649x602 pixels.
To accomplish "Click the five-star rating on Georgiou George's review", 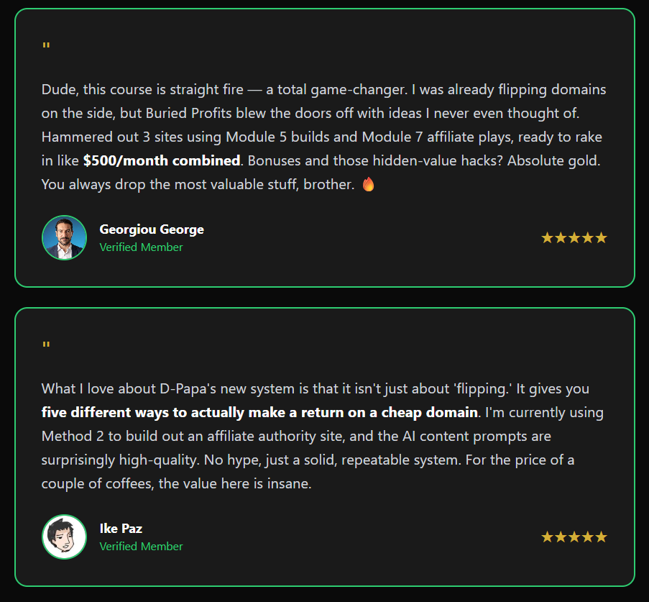I will 574,238.
